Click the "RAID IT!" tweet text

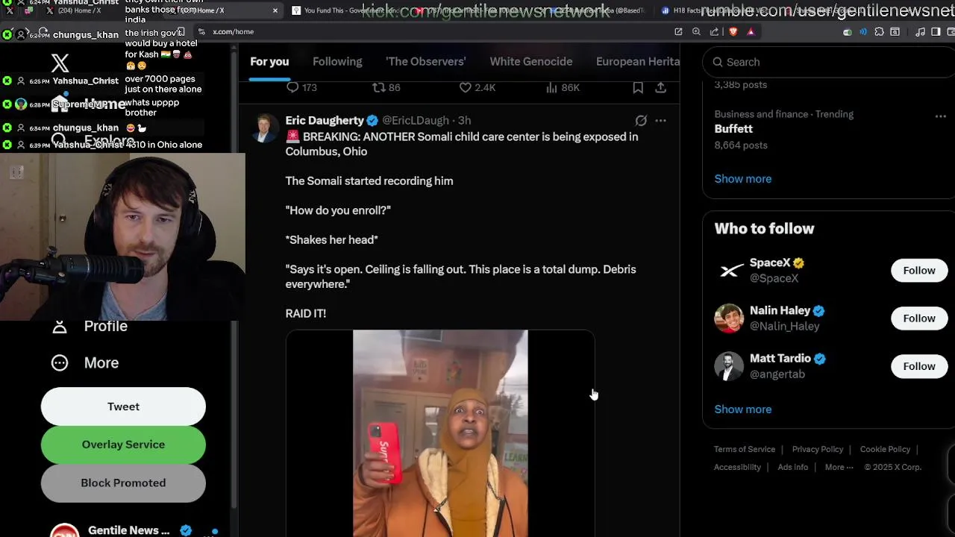[x=306, y=313]
